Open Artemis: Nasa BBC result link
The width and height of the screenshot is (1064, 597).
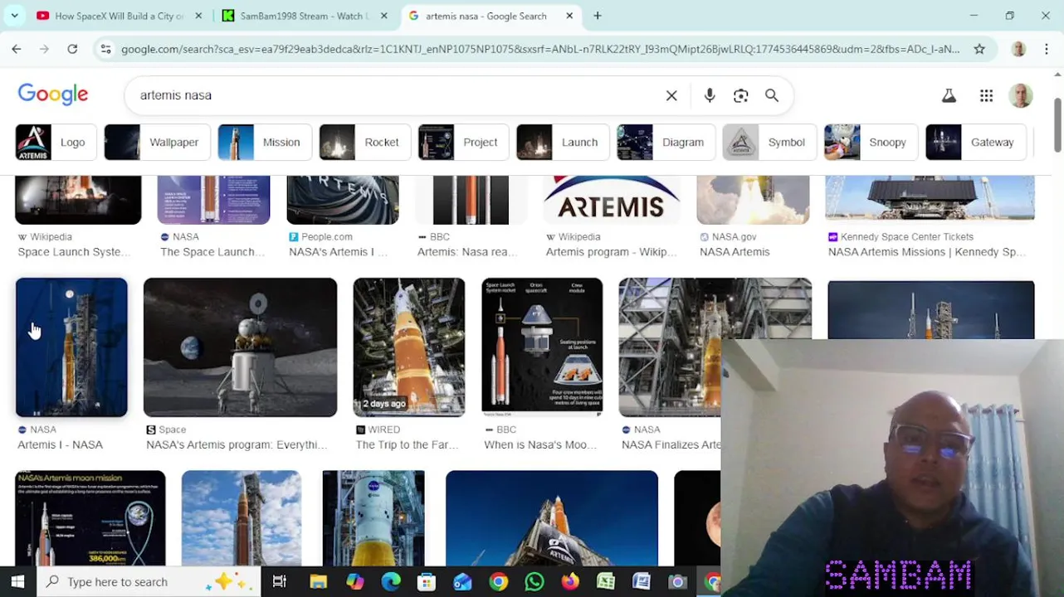click(x=467, y=252)
